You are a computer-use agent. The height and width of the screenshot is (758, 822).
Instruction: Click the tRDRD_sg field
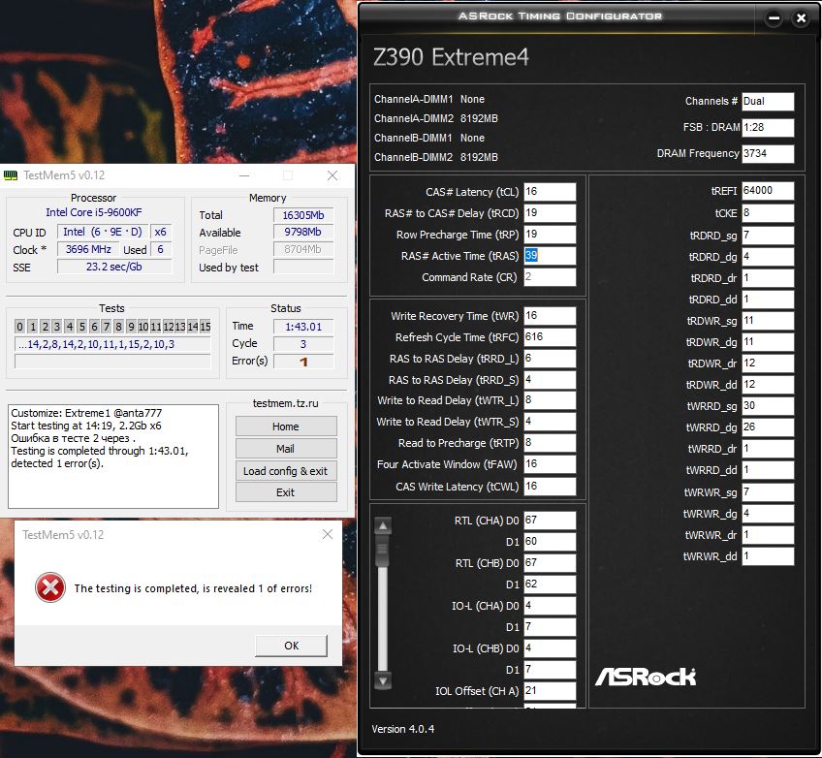(768, 236)
